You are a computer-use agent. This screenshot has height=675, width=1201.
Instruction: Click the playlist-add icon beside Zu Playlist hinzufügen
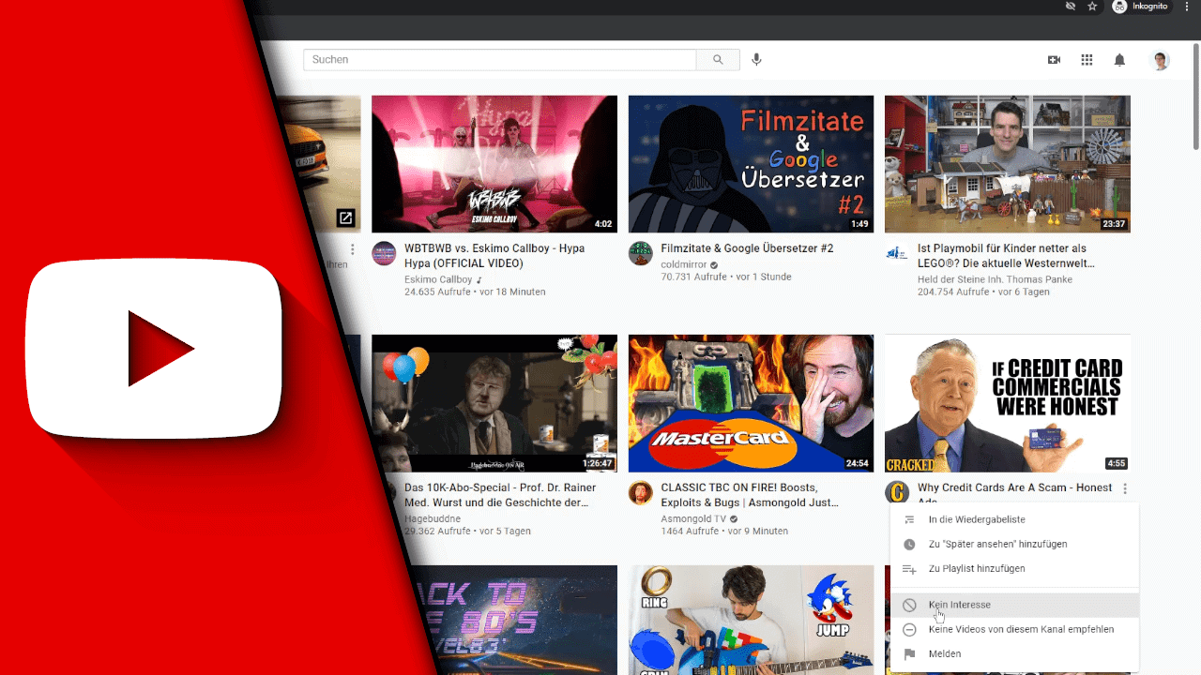pyautogui.click(x=909, y=568)
